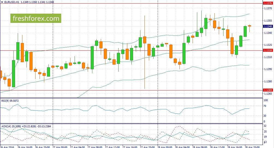Click the triangle icon beside EURUSD,H1
274x148 pixels.
tap(2, 2)
